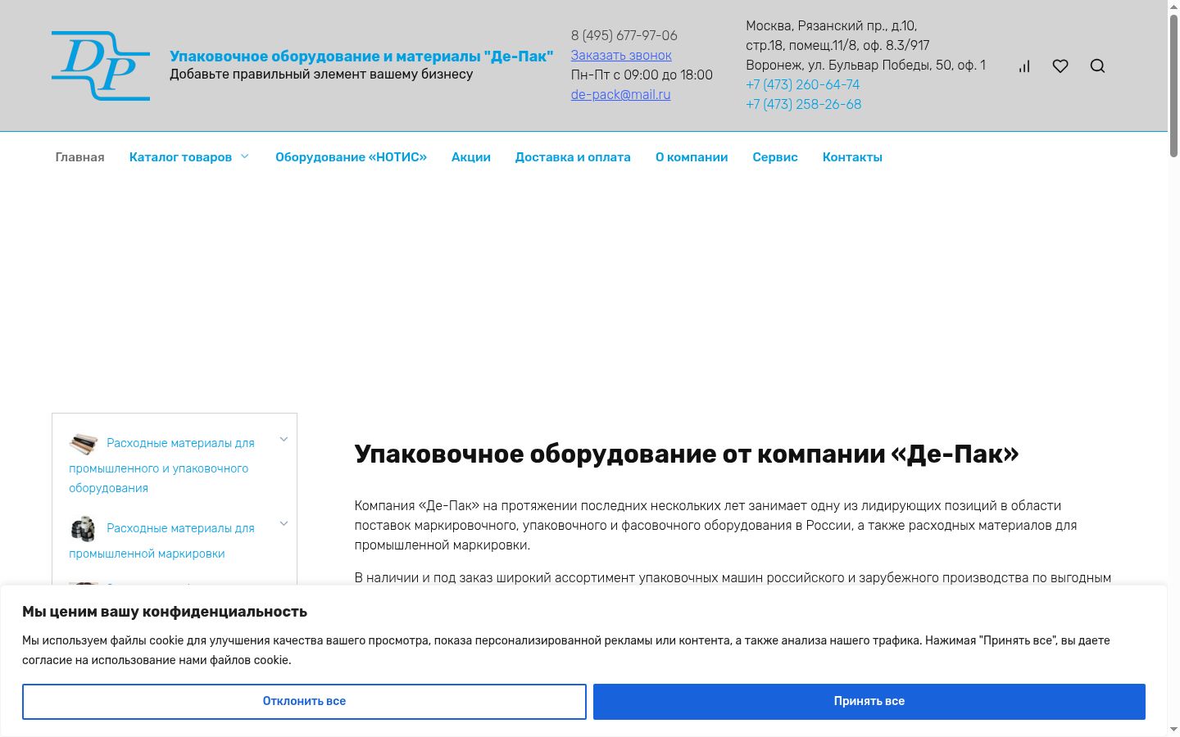Click the scrollbar down arrow
Screen dimensions: 1180x737
click(1173, 730)
